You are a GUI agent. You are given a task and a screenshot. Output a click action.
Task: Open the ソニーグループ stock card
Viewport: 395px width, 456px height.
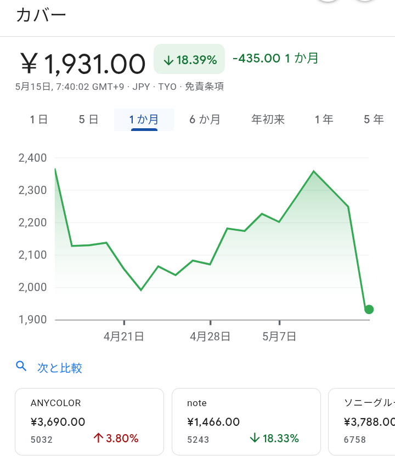(x=365, y=421)
